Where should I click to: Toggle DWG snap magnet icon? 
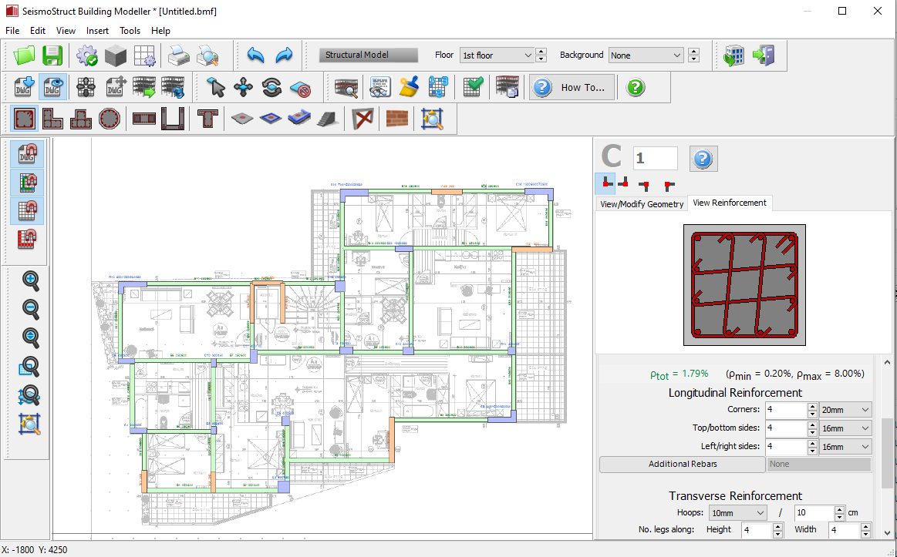click(x=27, y=154)
